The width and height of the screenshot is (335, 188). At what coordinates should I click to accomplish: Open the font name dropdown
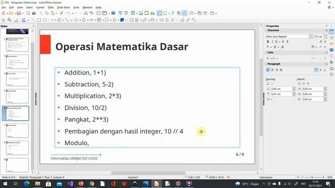coord(310,37)
